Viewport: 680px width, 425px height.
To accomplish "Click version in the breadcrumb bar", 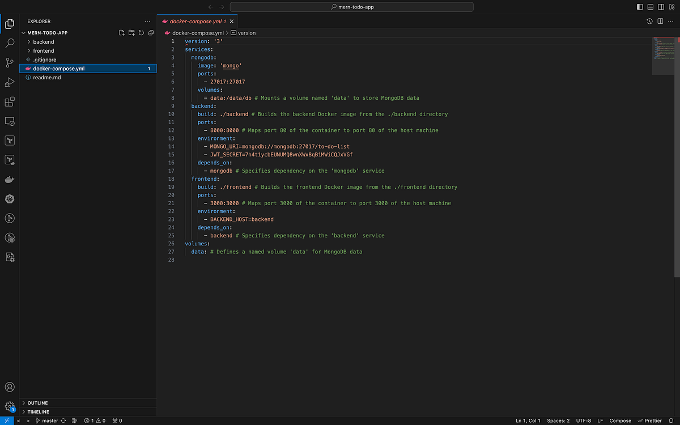I will click(246, 33).
